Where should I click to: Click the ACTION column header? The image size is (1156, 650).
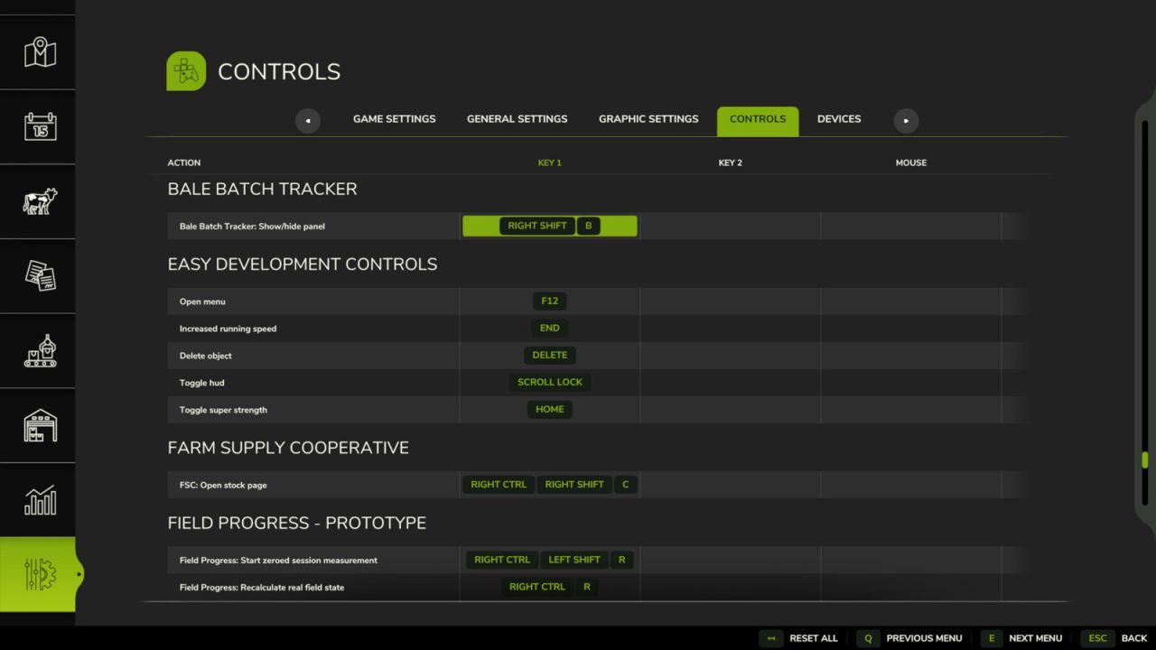point(184,162)
